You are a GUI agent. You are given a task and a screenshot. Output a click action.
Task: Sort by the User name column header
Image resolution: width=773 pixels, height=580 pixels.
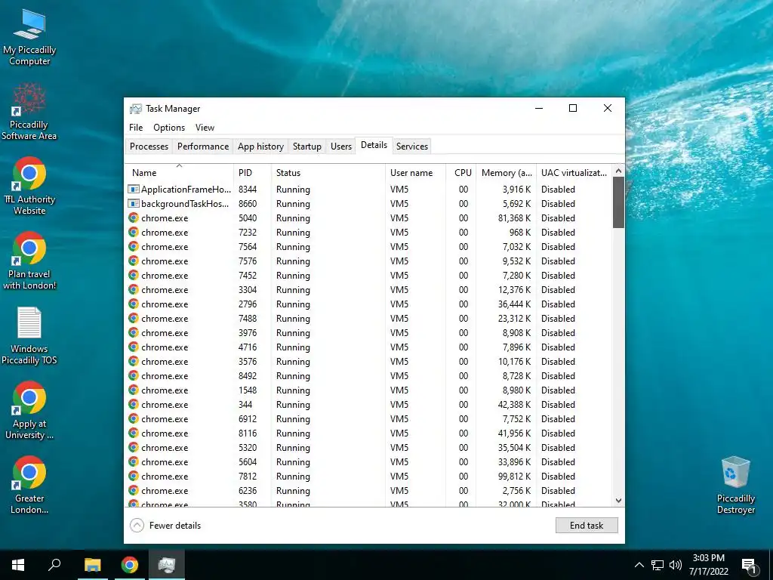point(416,173)
